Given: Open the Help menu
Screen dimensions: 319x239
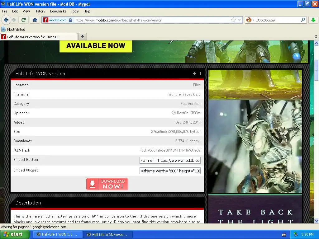Looking at the screenshot, I should (87, 11).
